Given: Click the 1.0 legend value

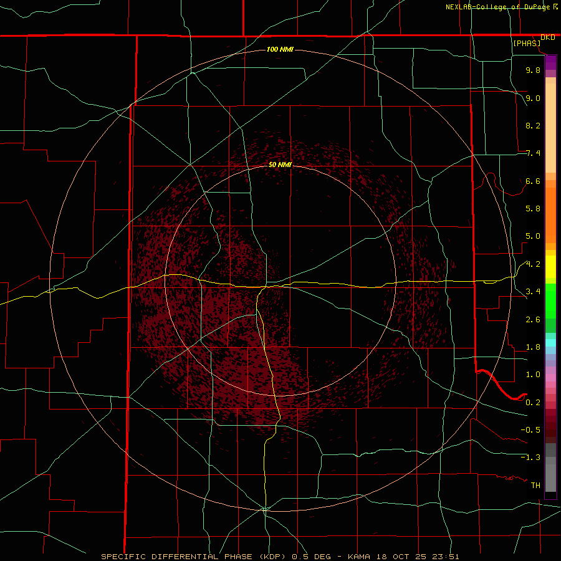Looking at the screenshot, I should pyautogui.click(x=533, y=375).
